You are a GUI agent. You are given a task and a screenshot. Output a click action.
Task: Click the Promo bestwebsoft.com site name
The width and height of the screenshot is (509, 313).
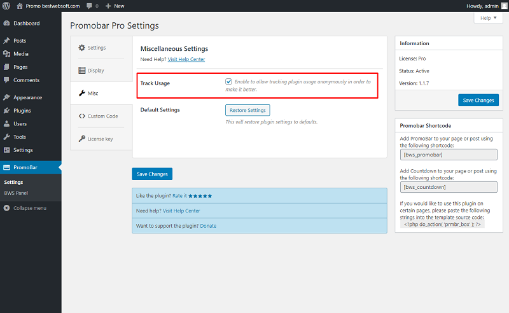point(53,6)
